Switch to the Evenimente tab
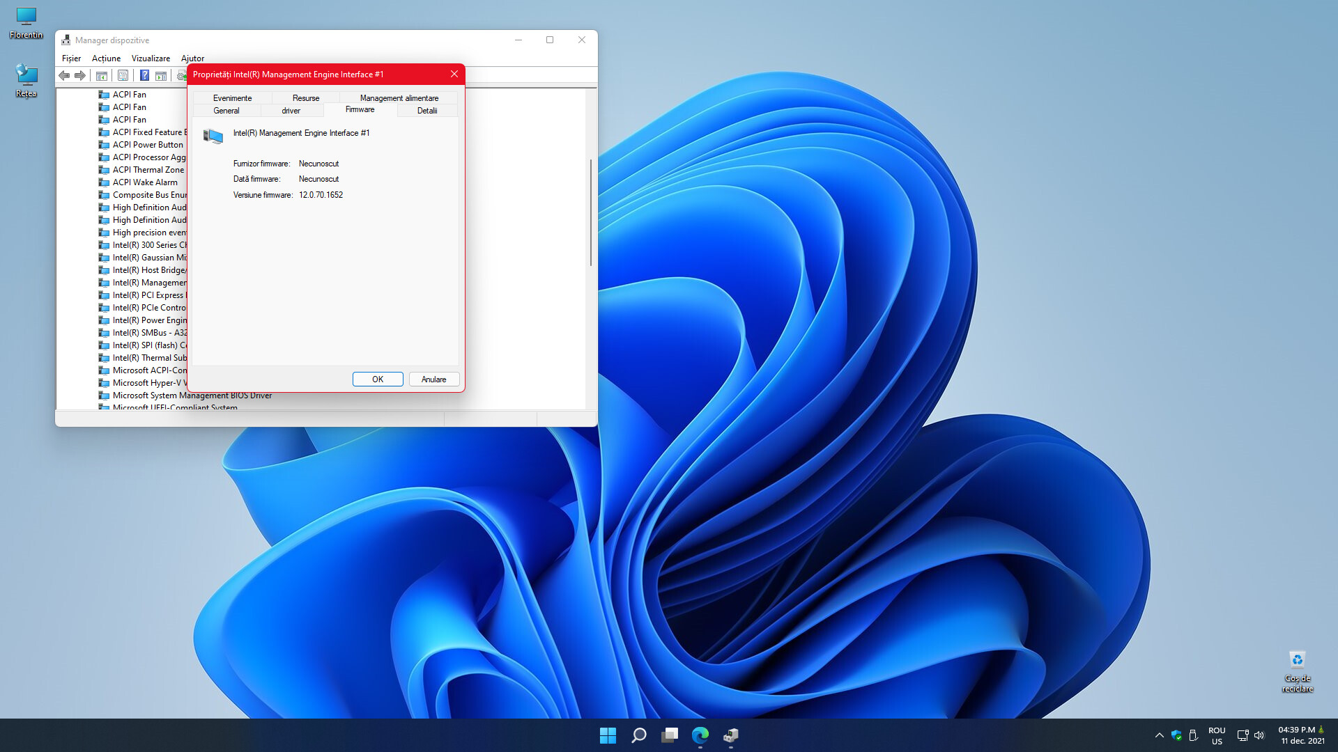The height and width of the screenshot is (752, 1338). click(x=232, y=98)
